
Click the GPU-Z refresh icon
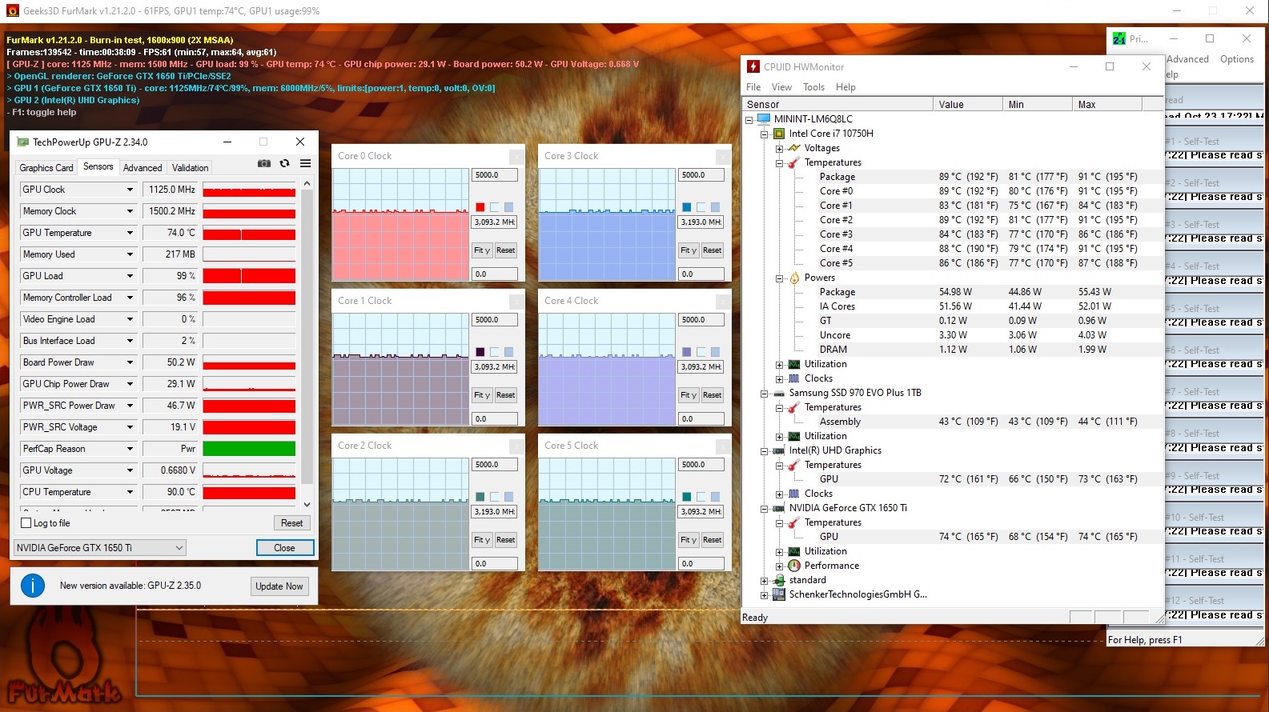coord(284,163)
